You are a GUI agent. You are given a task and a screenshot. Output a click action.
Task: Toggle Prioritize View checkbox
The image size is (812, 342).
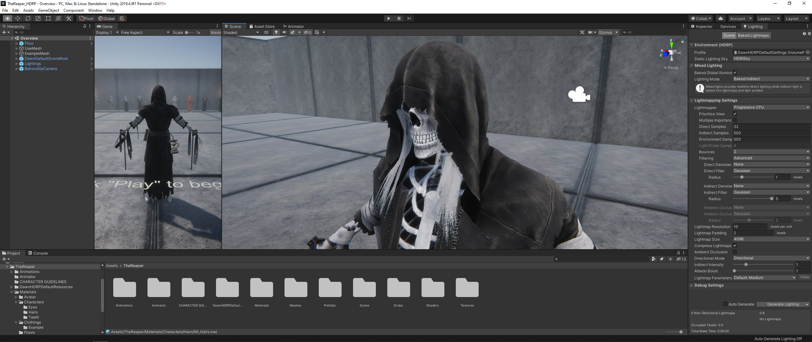tap(735, 114)
